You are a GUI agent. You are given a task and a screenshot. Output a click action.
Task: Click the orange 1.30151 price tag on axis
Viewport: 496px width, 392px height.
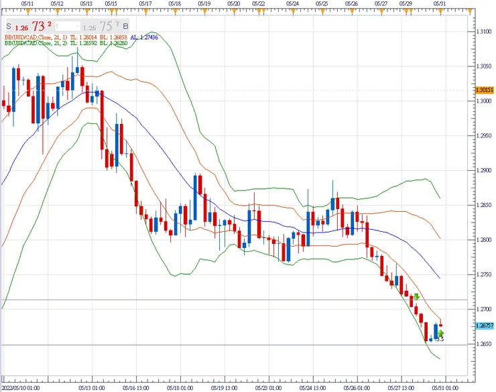485,90
